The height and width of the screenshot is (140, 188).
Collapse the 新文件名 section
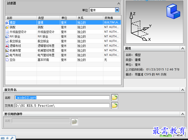pos(182,90)
